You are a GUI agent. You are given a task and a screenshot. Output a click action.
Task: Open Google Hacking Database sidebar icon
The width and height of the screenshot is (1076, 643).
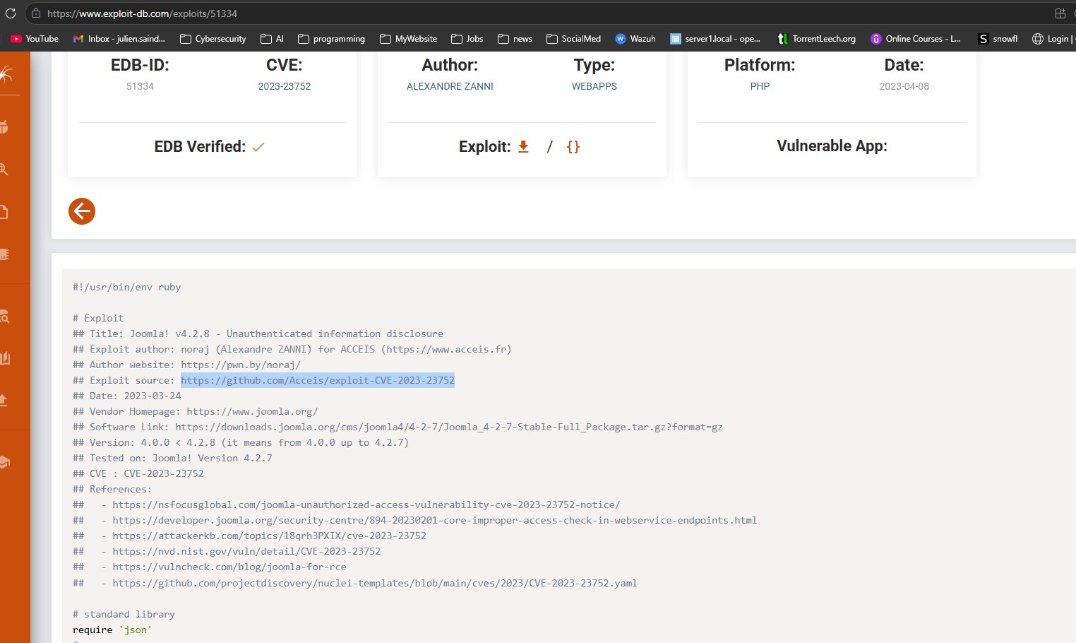4,170
